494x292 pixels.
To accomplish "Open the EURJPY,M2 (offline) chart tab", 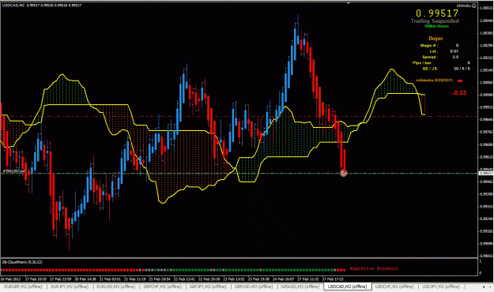I will 70,286.
